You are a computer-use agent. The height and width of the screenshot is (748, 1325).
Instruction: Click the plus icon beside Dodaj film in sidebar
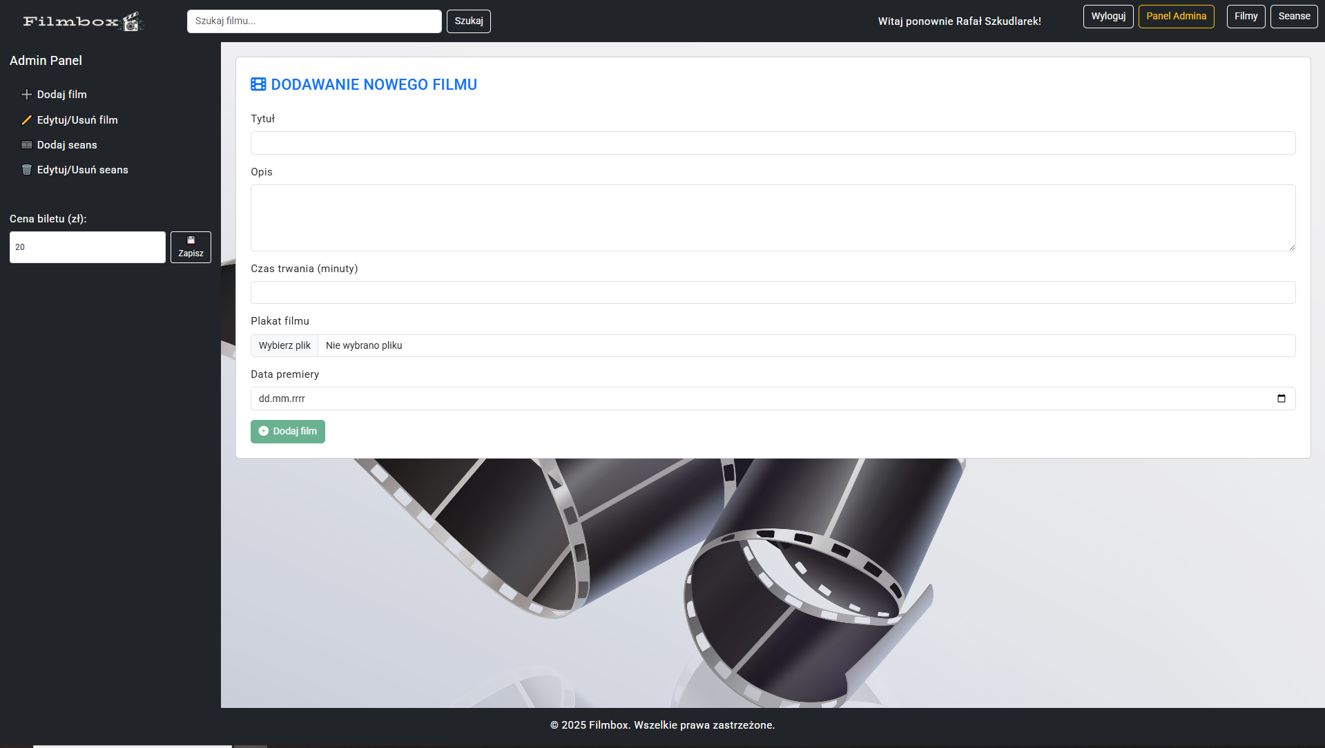point(27,95)
